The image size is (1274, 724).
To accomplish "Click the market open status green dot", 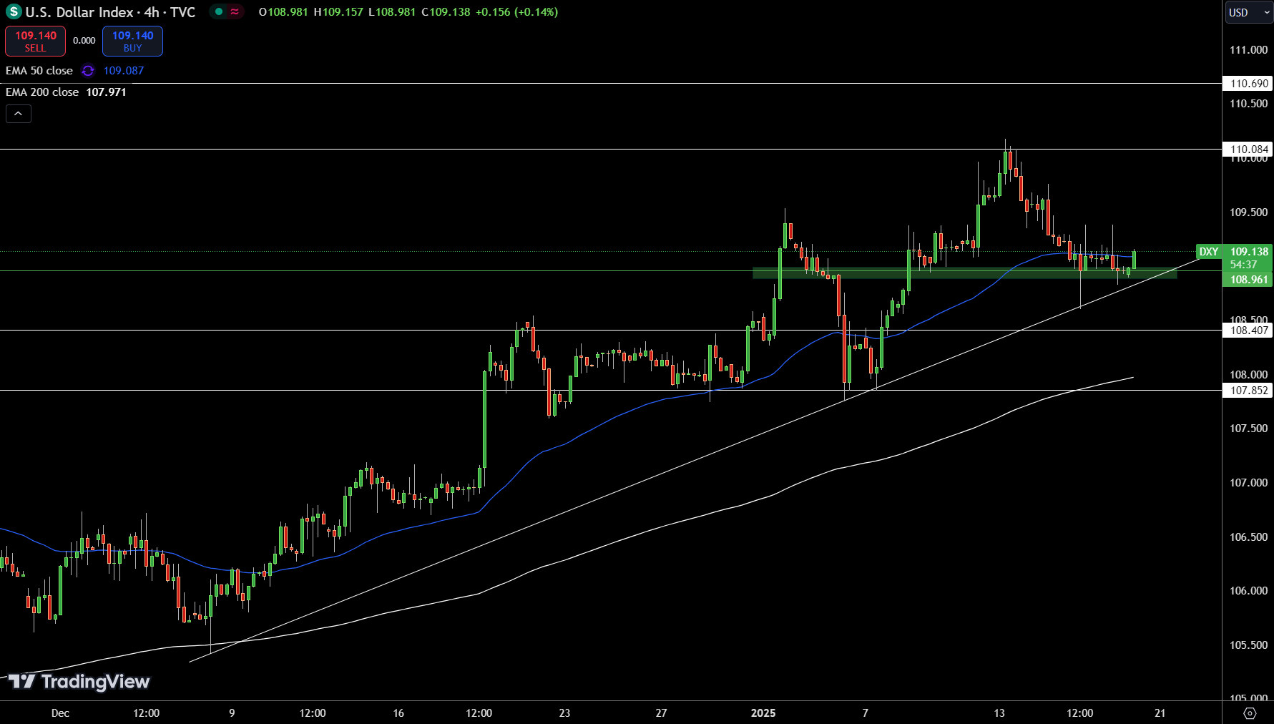I will (x=219, y=11).
